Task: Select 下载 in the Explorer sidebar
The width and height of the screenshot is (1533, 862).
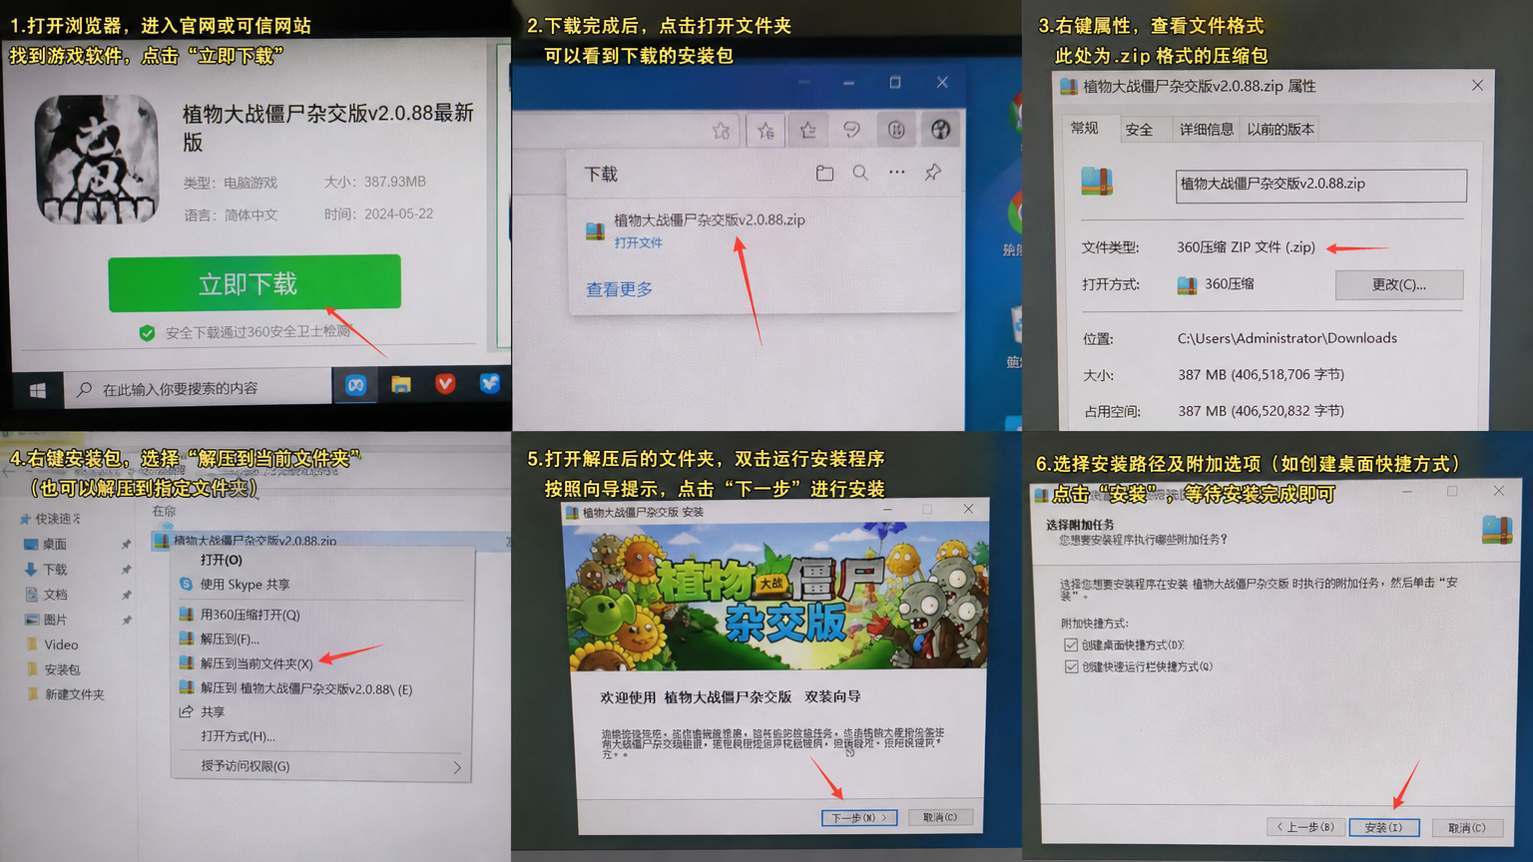Action: (x=46, y=570)
